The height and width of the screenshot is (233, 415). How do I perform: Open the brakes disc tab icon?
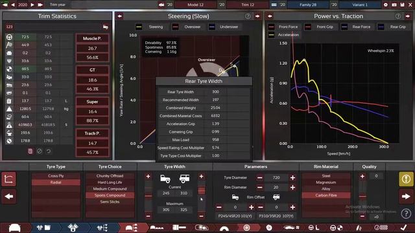[269, 227]
